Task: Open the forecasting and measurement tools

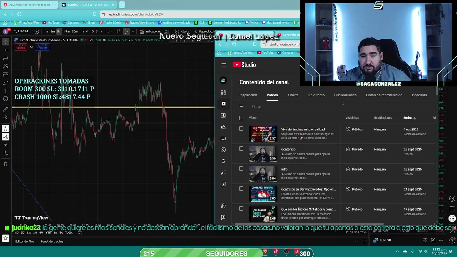Action: point(5,74)
